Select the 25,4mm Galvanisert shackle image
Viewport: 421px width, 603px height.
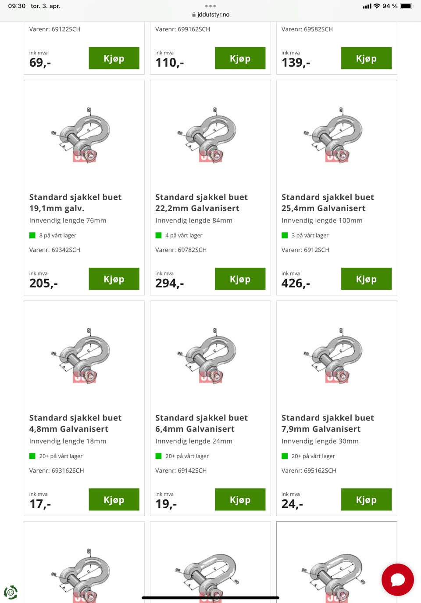click(336, 135)
